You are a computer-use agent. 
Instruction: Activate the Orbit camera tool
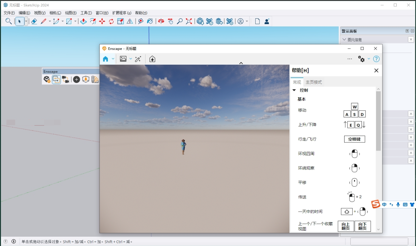pos(161,21)
